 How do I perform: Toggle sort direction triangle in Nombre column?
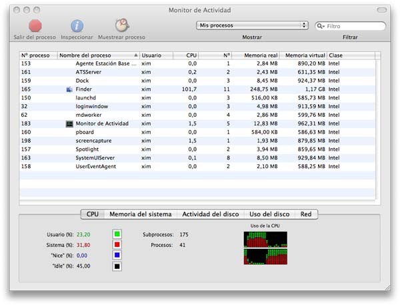click(136, 55)
